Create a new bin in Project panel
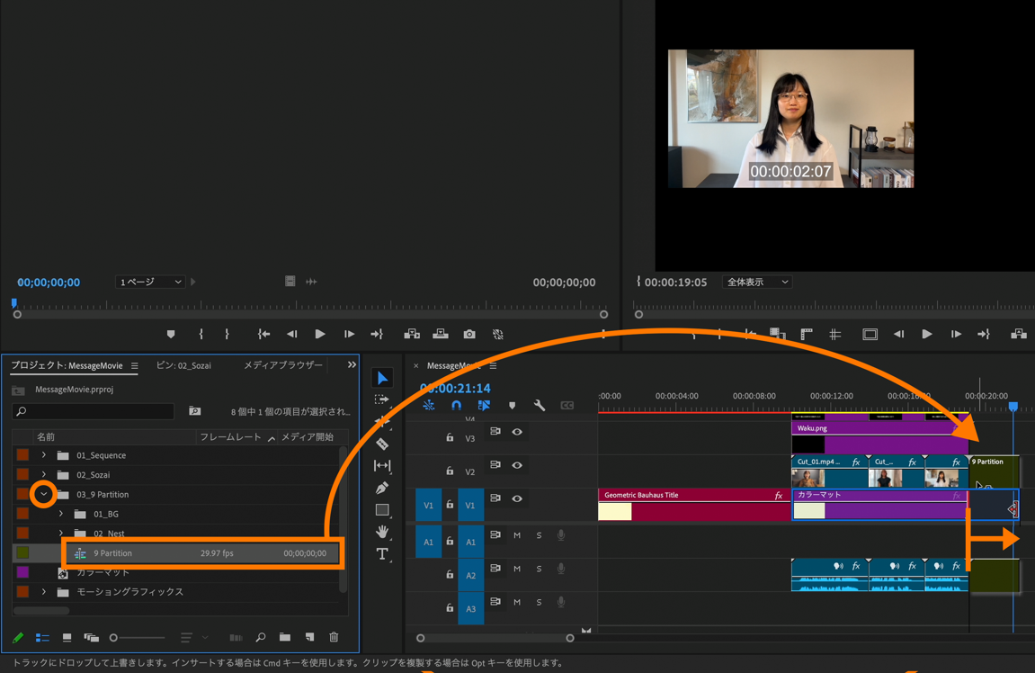Screen dimensions: 1035x673 click(x=285, y=637)
